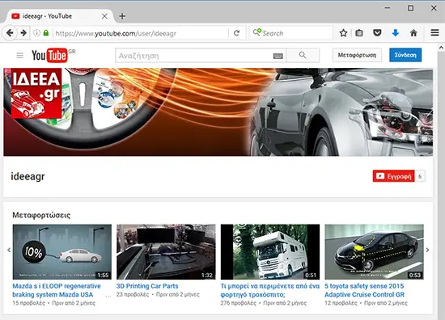The width and height of the screenshot is (445, 320).
Task: Open Τι μπορεί να περιμένετε video link
Action: tap(270, 290)
